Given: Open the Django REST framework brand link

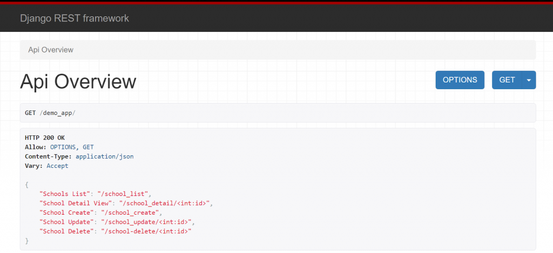Looking at the screenshot, I should [x=75, y=18].
